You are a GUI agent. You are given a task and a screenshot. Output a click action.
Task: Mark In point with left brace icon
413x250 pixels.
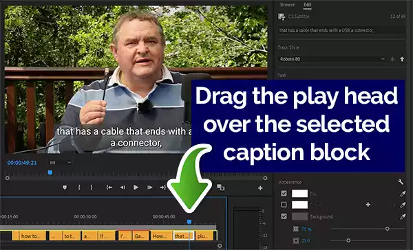78,187
